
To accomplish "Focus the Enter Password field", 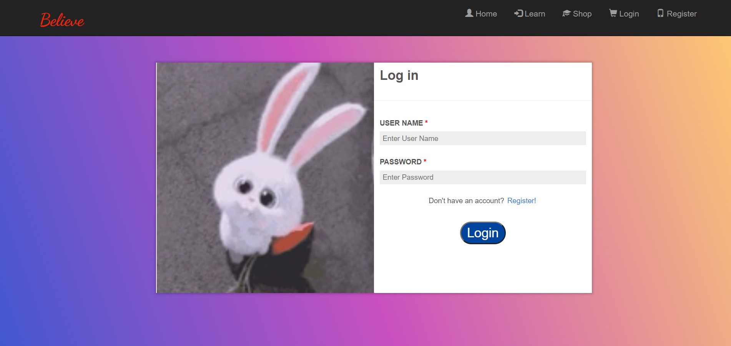I will coord(483,177).
